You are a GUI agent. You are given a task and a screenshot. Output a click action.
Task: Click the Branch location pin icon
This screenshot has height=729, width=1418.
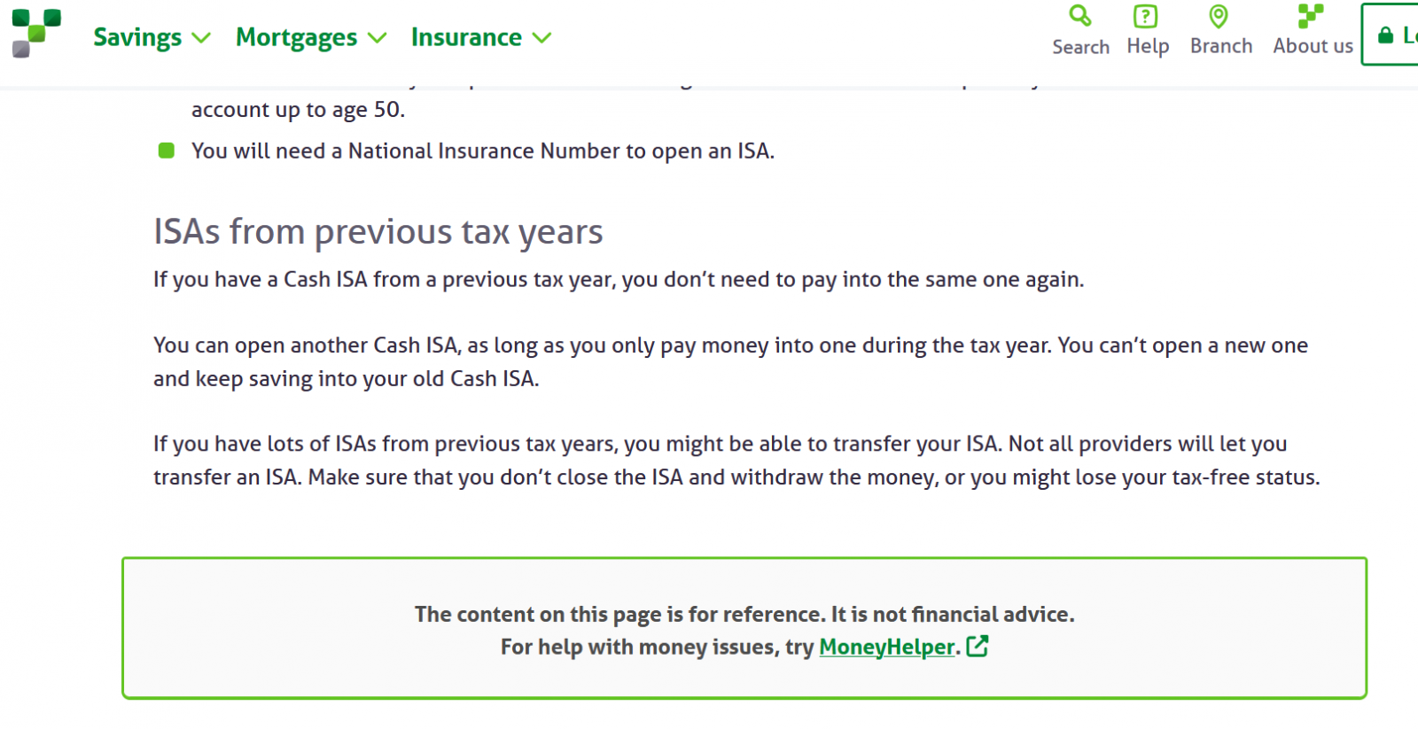[1219, 16]
